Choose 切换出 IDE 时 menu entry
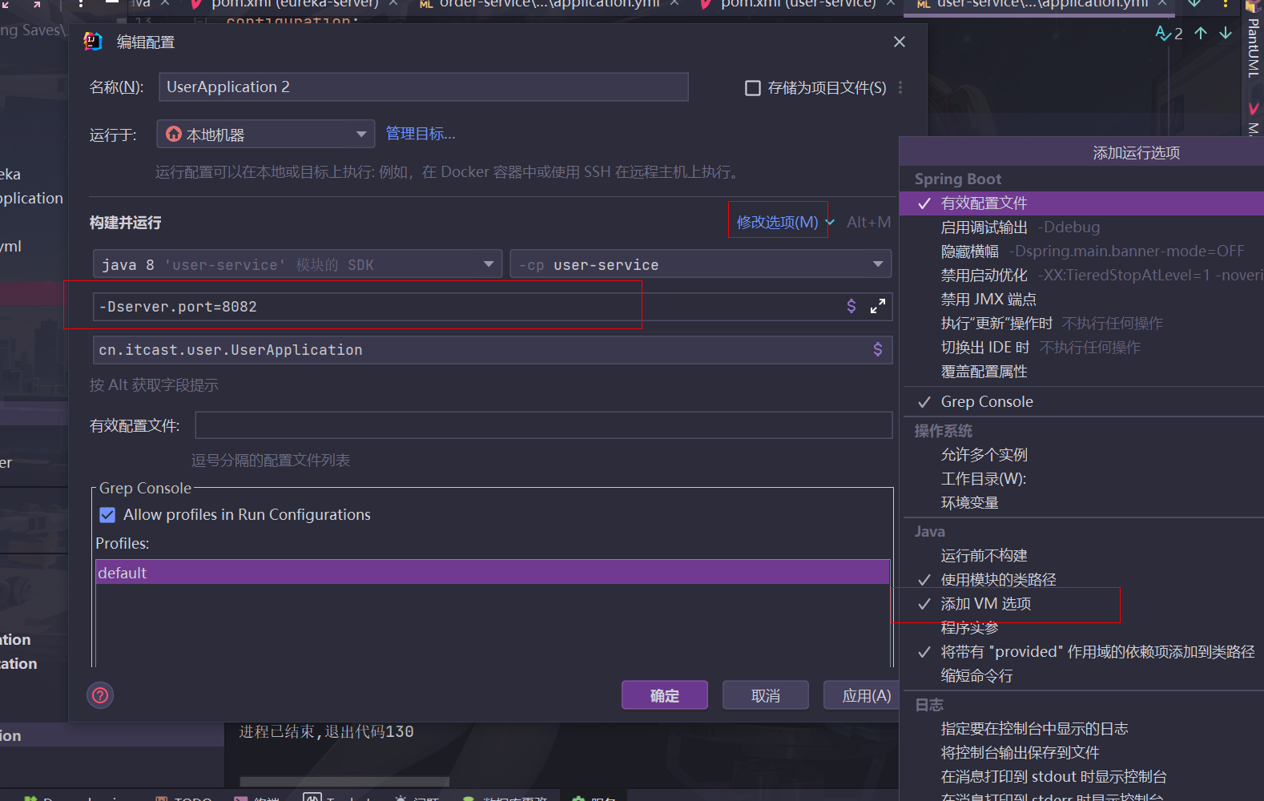This screenshot has height=801, width=1264. point(1081,348)
